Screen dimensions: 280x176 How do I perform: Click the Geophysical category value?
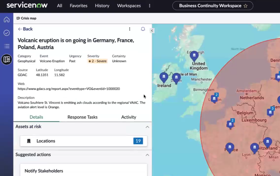[x=27, y=61]
